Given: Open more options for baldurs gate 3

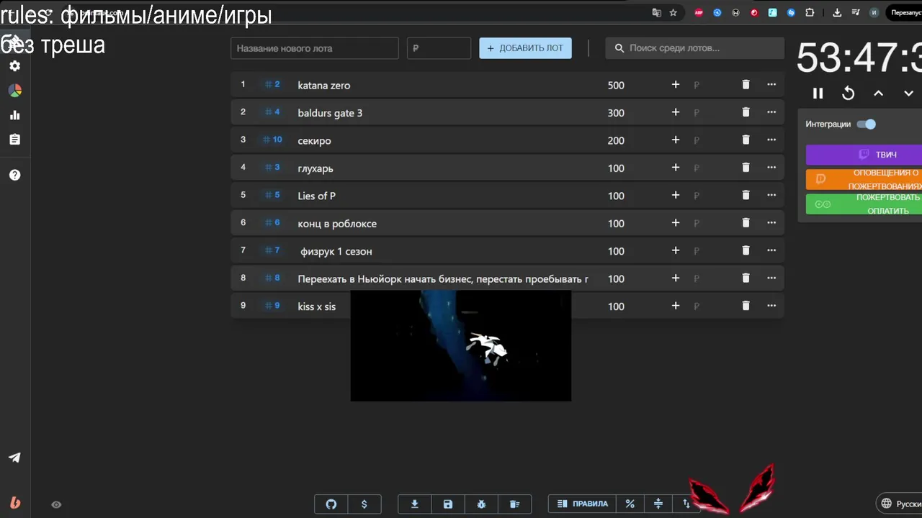Looking at the screenshot, I should coord(771,112).
